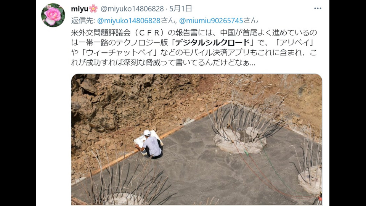Screen dimensions: 366x206
Task: Click the bold デジタルシルクロード search term
Action: coord(212,42)
